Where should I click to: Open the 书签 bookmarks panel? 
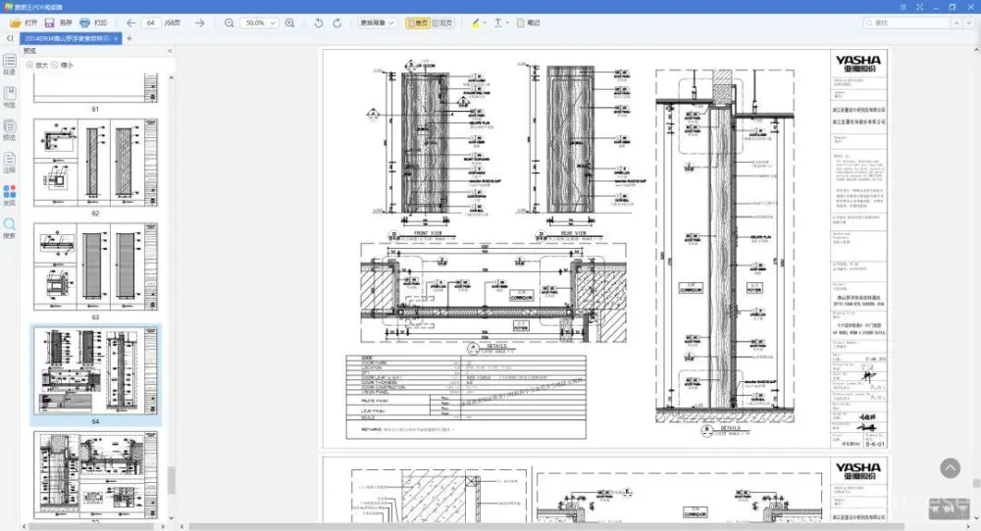(x=9, y=96)
